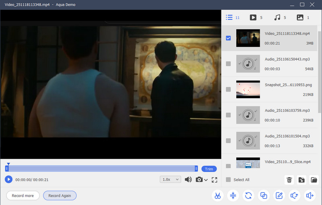Screen dimensions: 322x205
Task: Open Audio_251106103759.mp3 music thumbnail
Action: [248, 115]
